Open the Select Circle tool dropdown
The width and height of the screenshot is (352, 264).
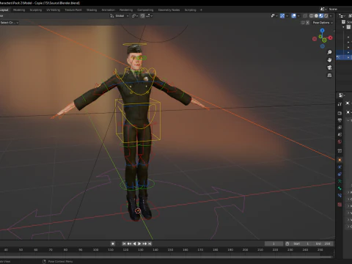[x=10, y=23]
